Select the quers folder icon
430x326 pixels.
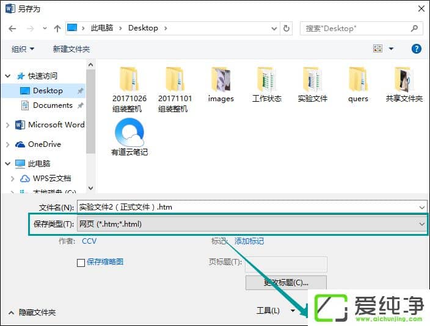[358, 80]
